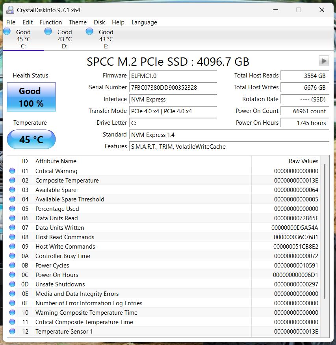Click the Drive Letter field C:
The height and width of the screenshot is (345, 336).
tap(173, 123)
